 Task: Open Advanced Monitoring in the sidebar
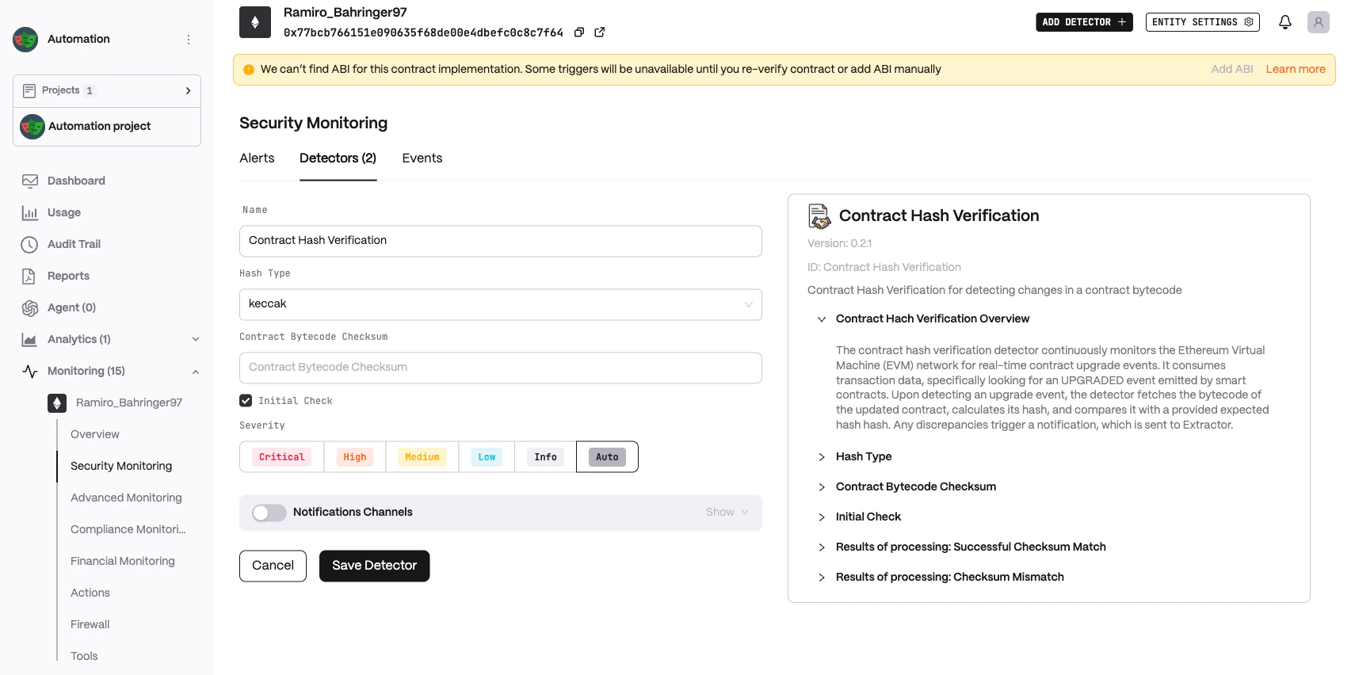[x=126, y=498]
